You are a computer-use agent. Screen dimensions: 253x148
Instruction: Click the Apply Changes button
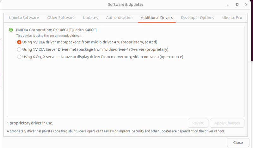pos(227,123)
